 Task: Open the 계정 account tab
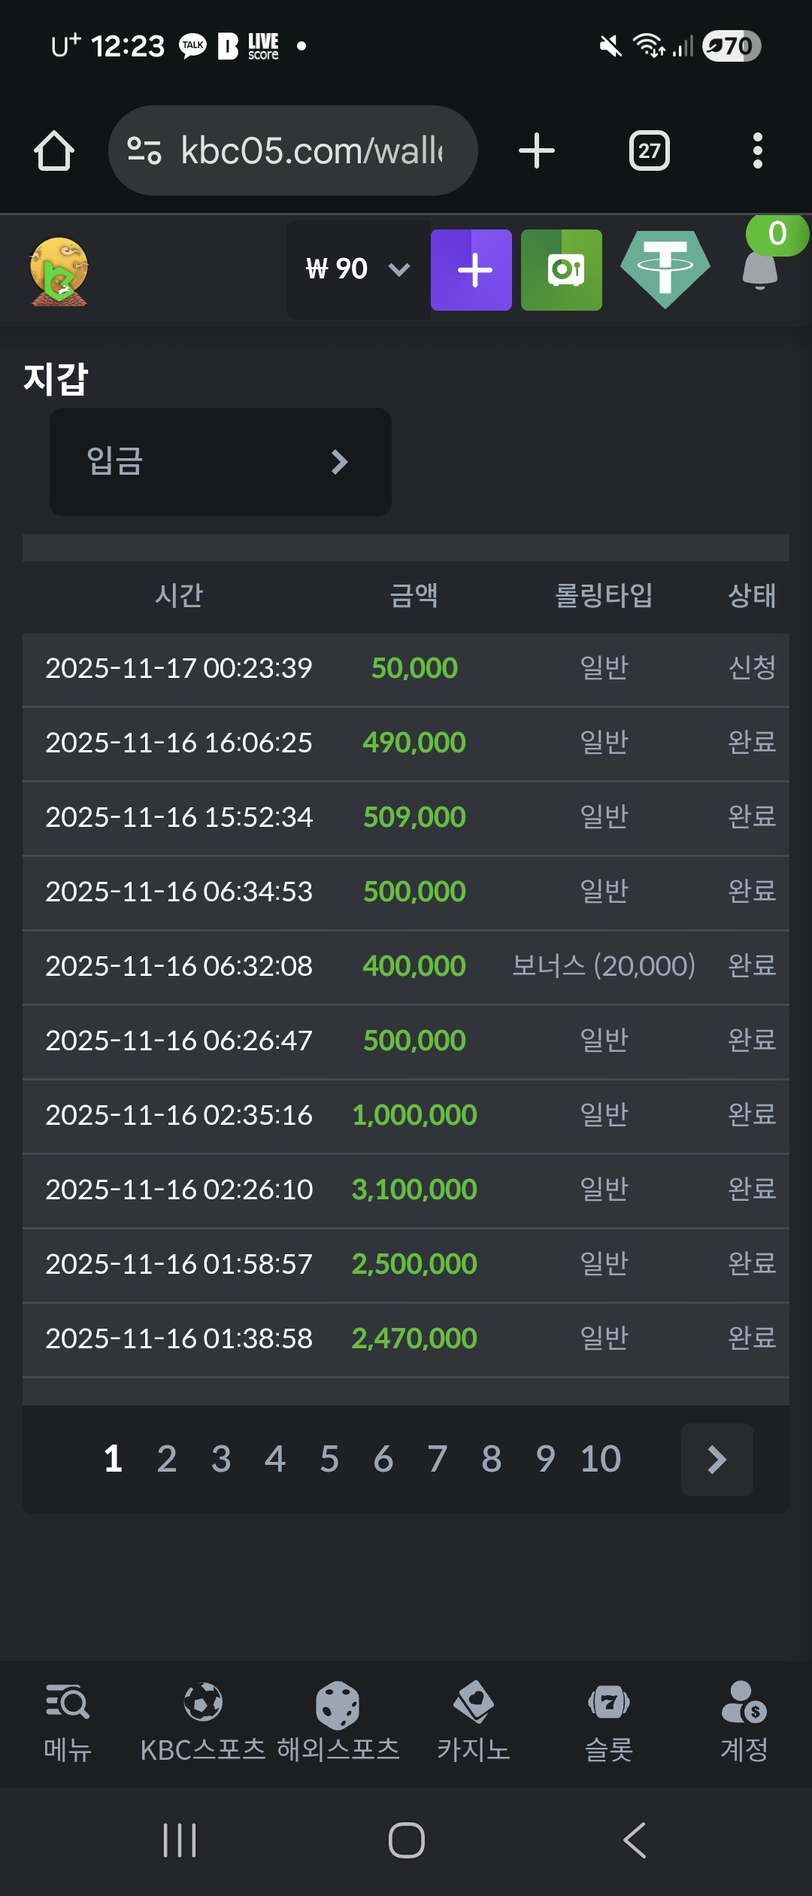(x=744, y=1722)
